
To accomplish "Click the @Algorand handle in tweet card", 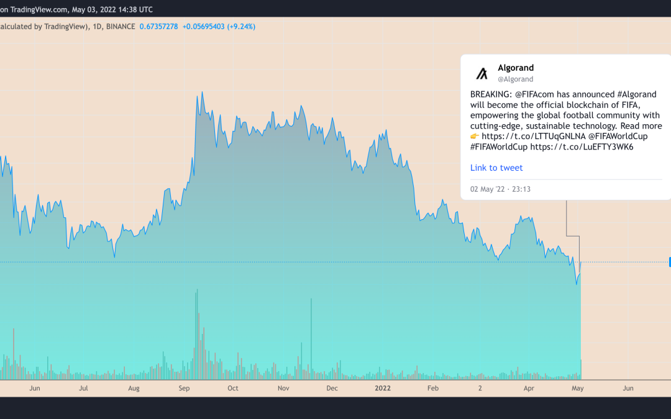I will click(x=515, y=79).
